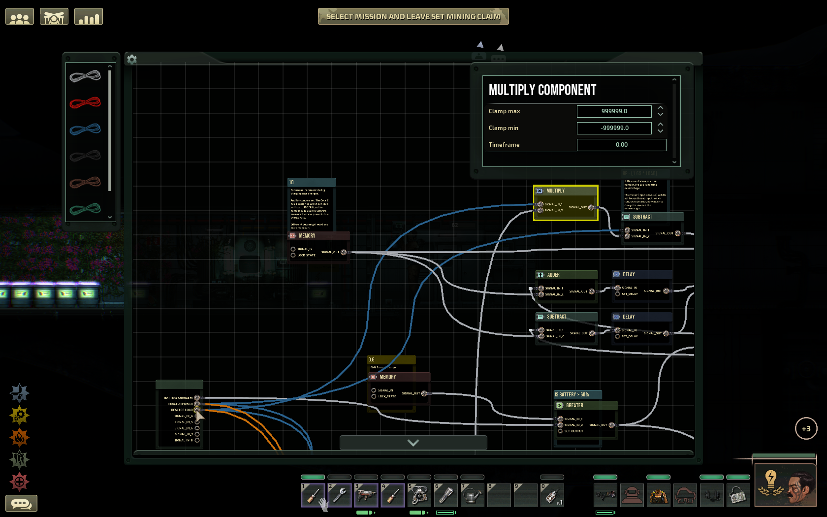Select the screwdriver in hotbar slot 4
827x517 pixels.
[x=393, y=495]
